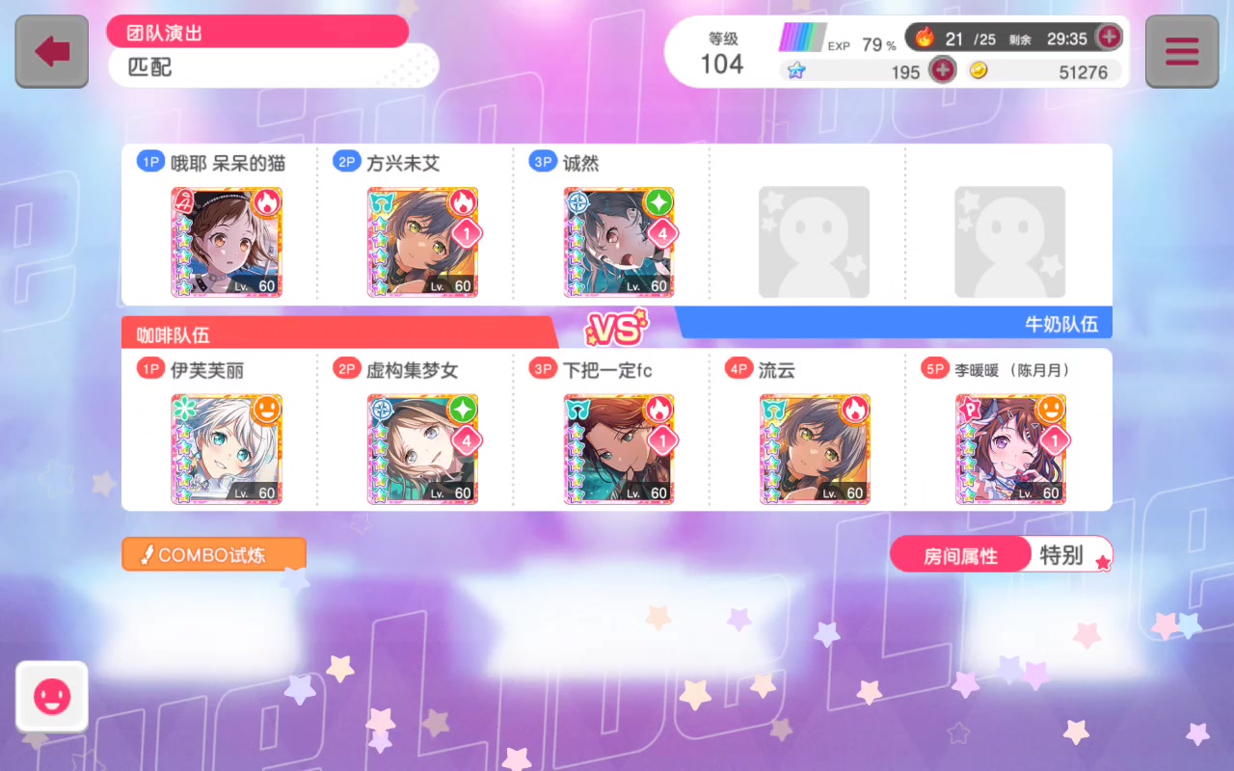Image resolution: width=1234 pixels, height=771 pixels.
Task: Tap the flame boost icon
Action: [925, 38]
